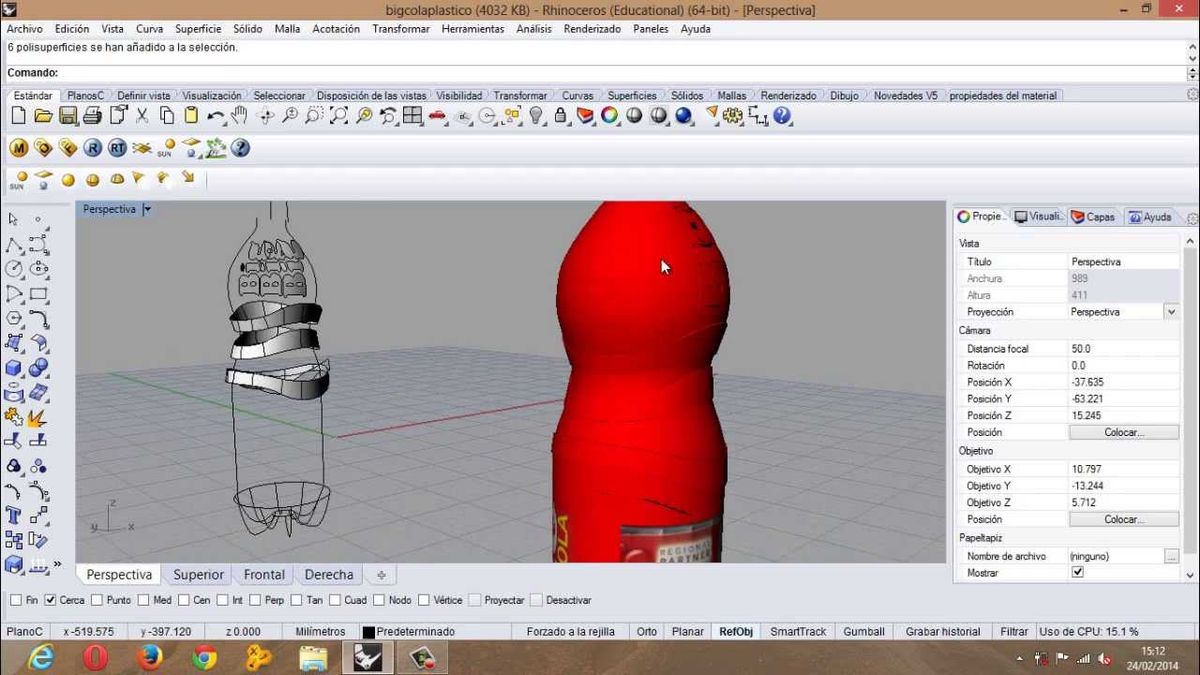Screen dimensions: 1200x675
Task: Expand left toolbar overflow chevron
Action: [57, 564]
